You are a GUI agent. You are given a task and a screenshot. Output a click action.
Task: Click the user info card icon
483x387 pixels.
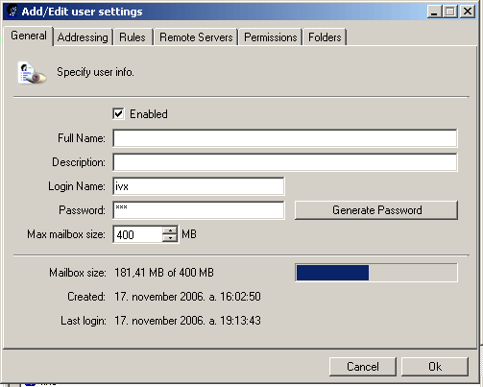pyautogui.click(x=32, y=73)
